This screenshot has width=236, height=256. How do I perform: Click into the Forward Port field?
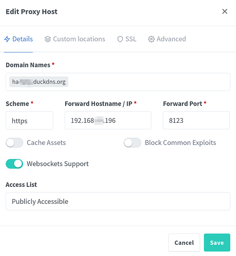pos(196,120)
